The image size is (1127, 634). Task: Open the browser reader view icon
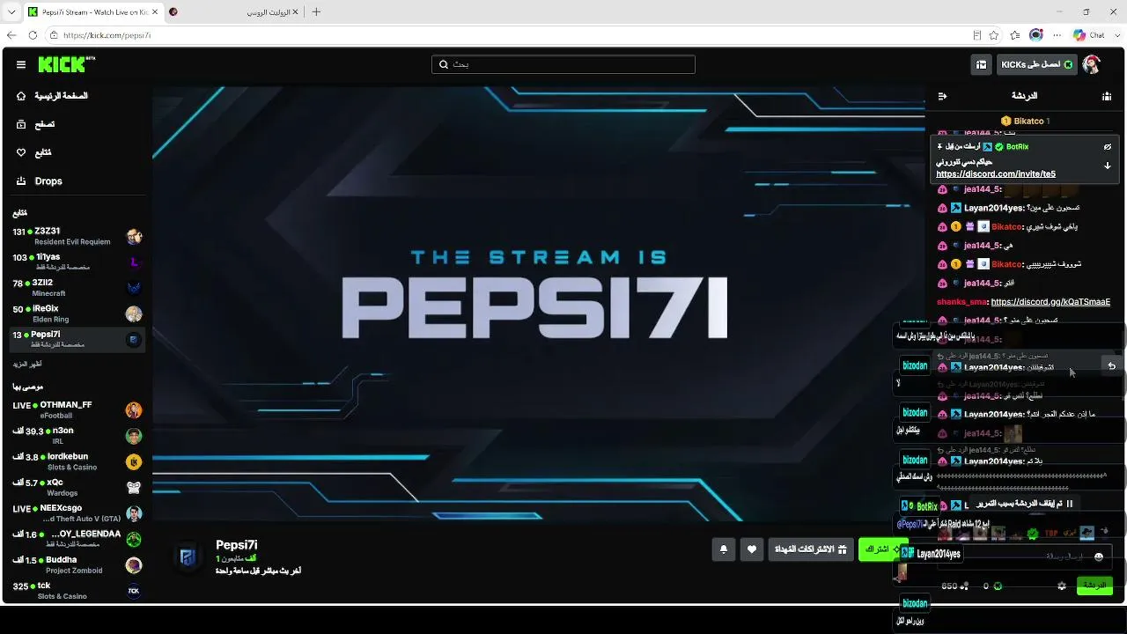coord(977,35)
